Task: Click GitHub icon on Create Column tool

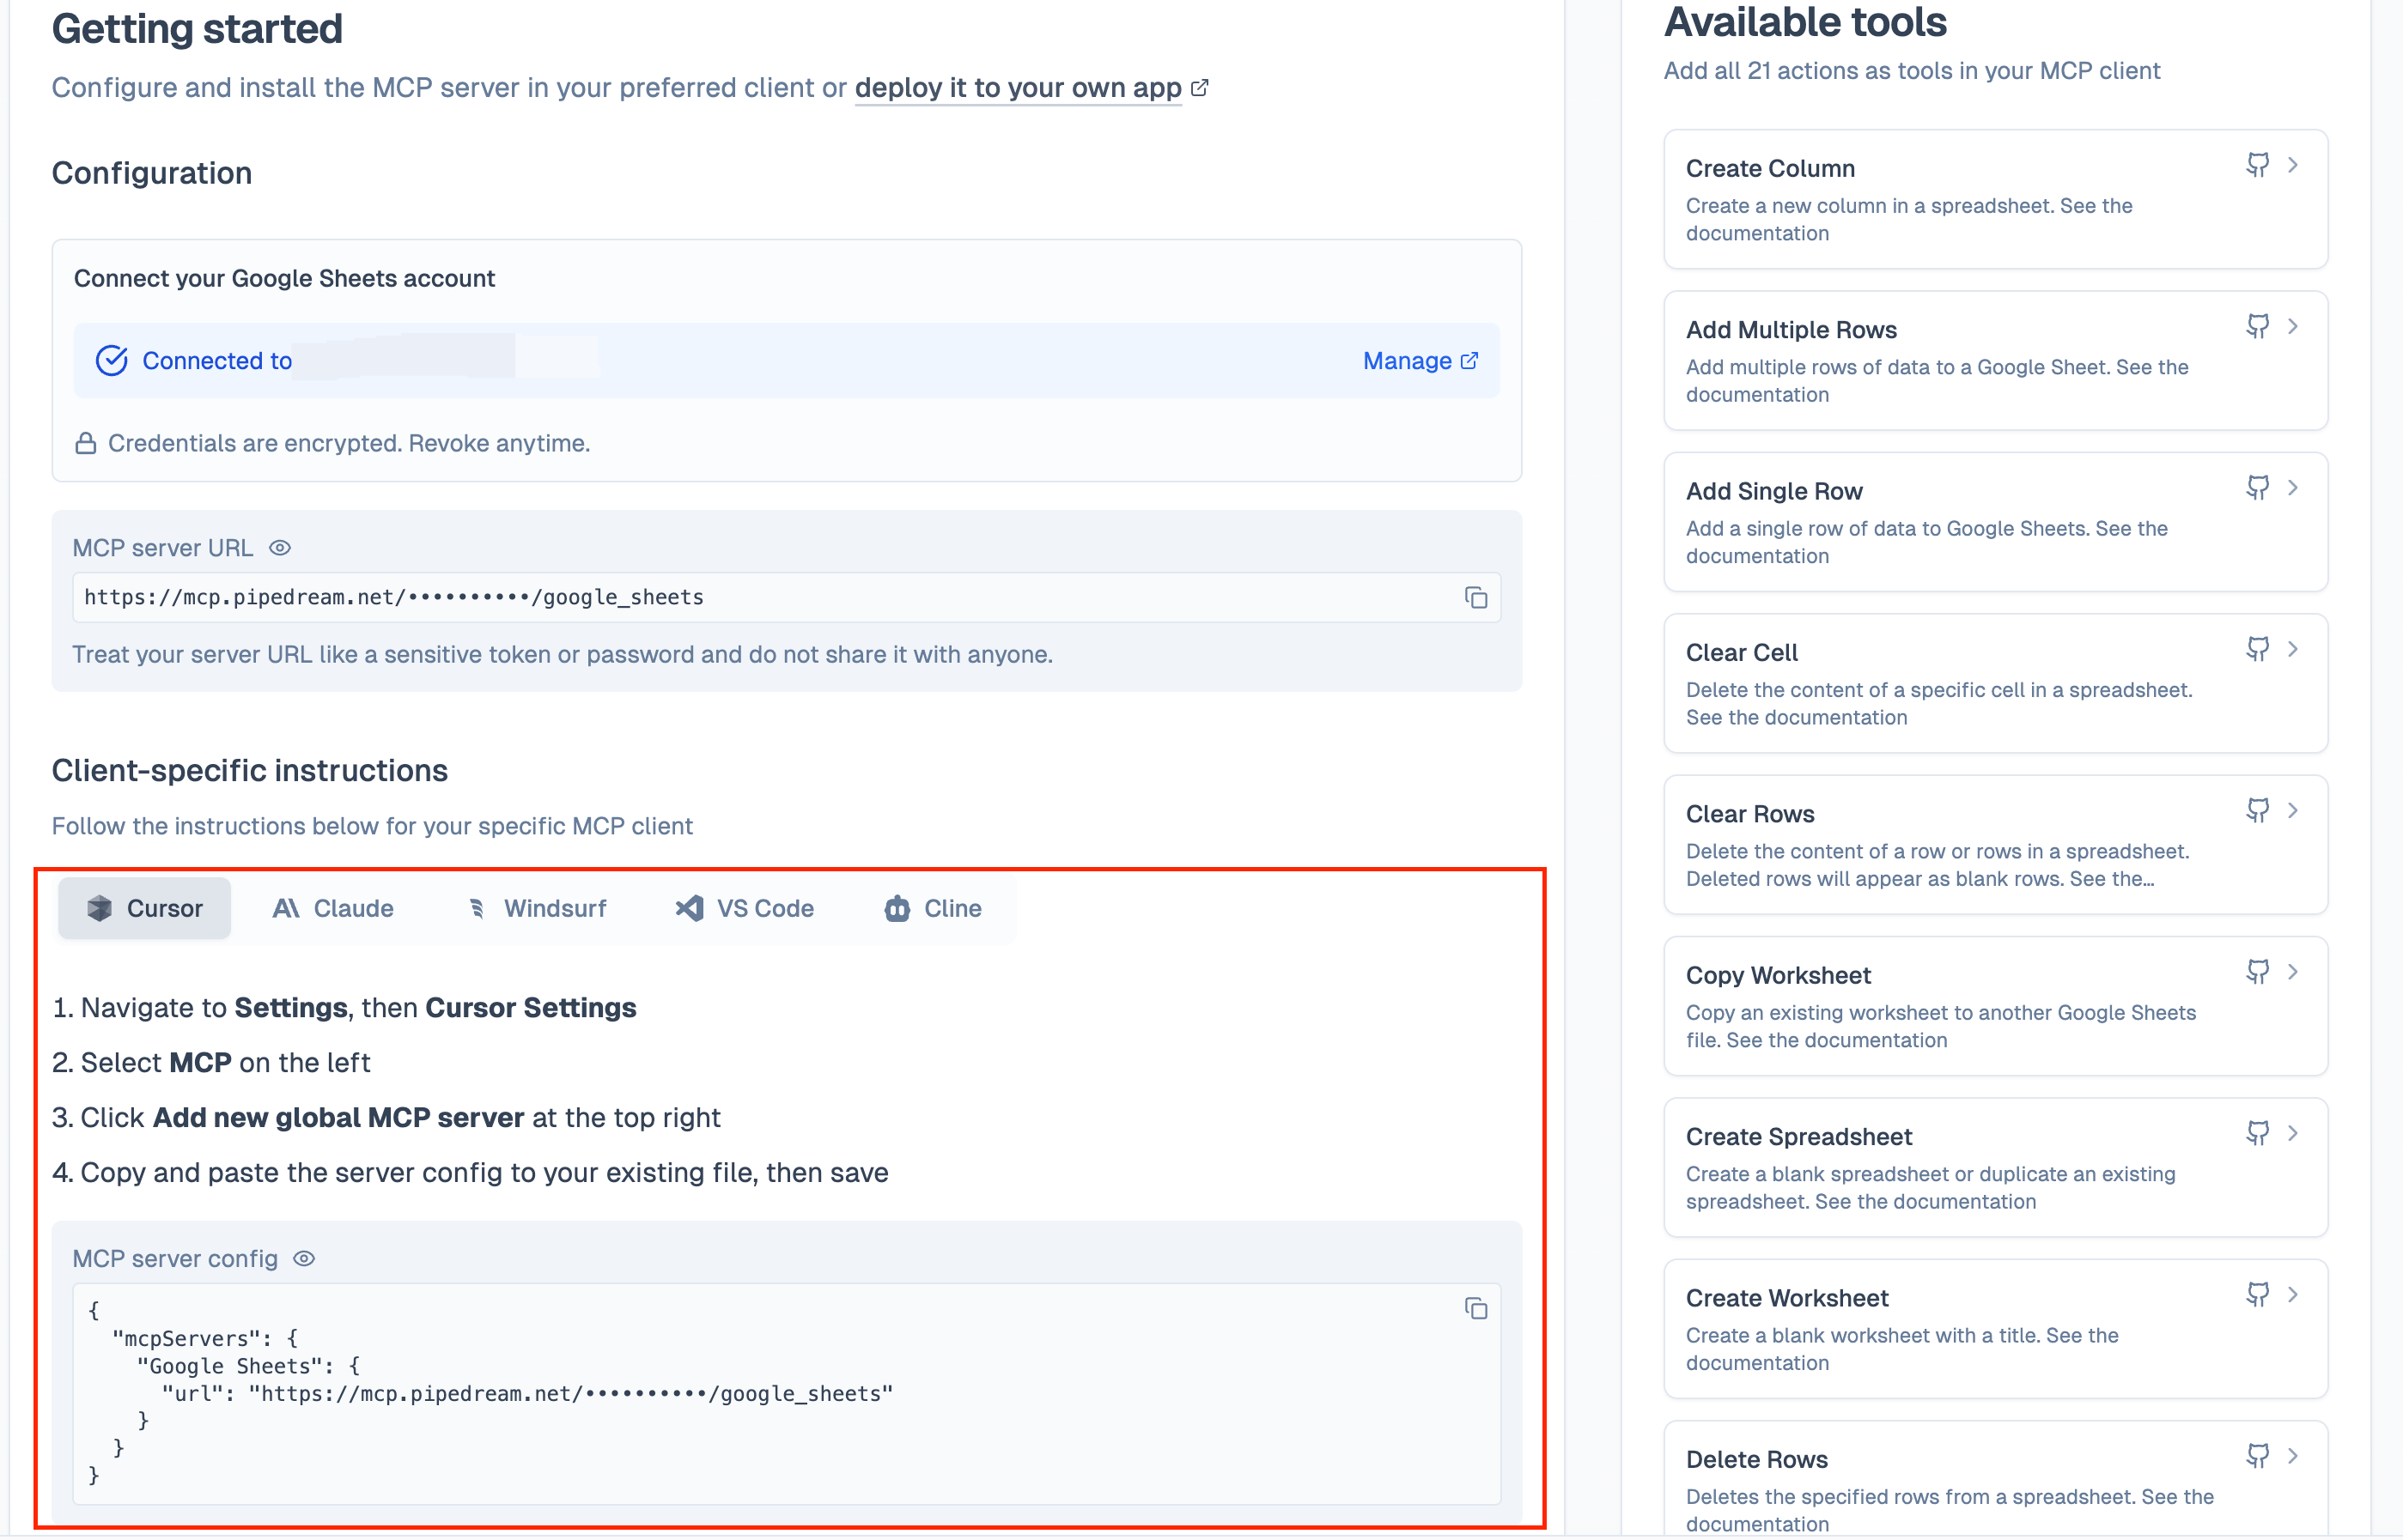Action: (x=2257, y=165)
